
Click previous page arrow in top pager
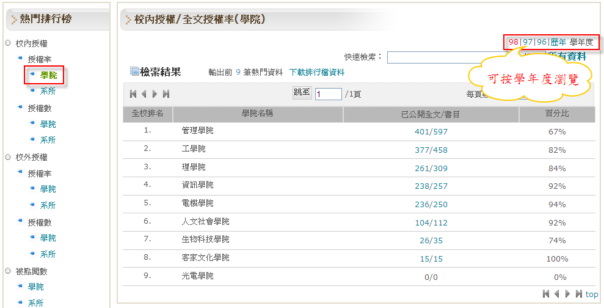[144, 94]
